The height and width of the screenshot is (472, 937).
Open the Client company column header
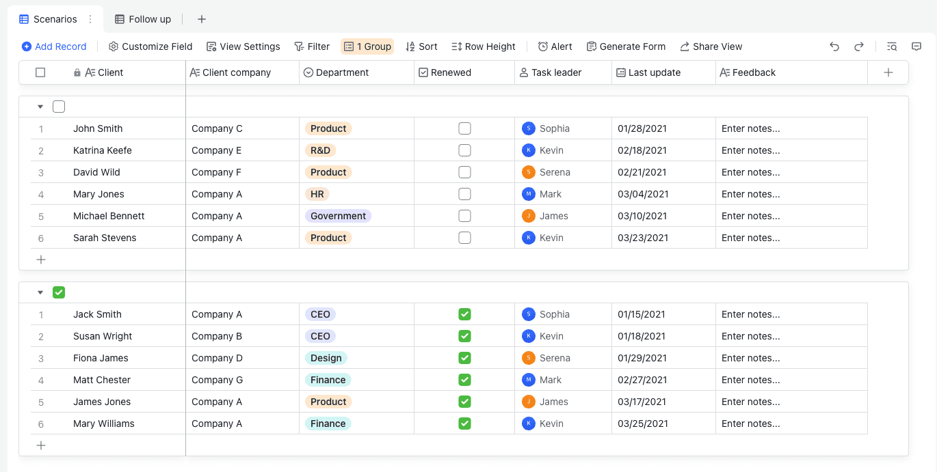point(242,72)
